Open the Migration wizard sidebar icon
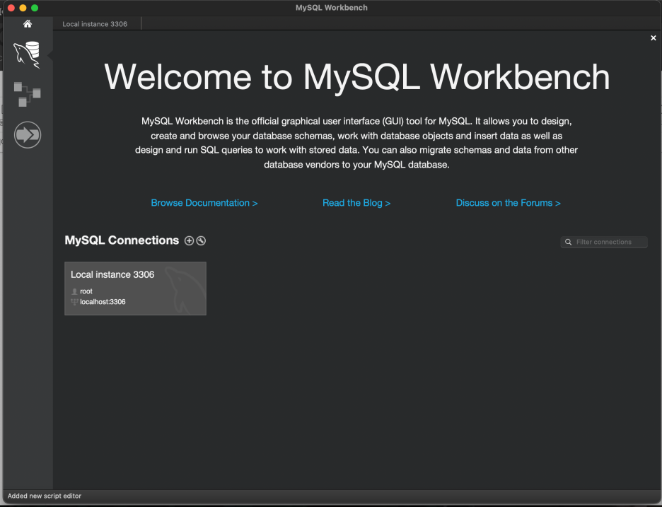The image size is (662, 507). click(x=28, y=135)
